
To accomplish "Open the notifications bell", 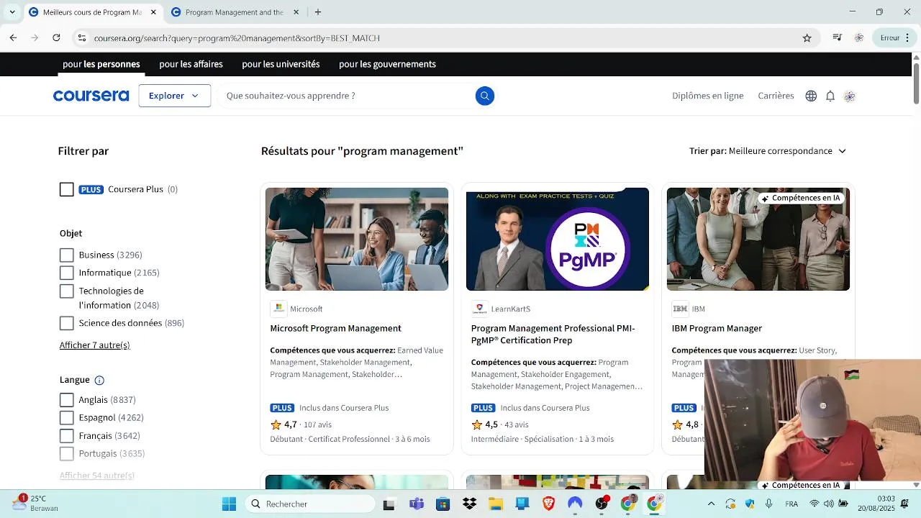I will point(830,96).
